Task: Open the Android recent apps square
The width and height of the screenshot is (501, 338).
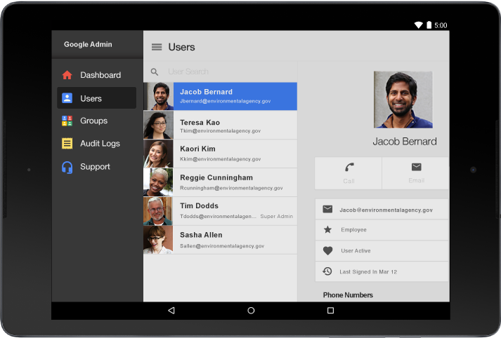Action: (330, 310)
